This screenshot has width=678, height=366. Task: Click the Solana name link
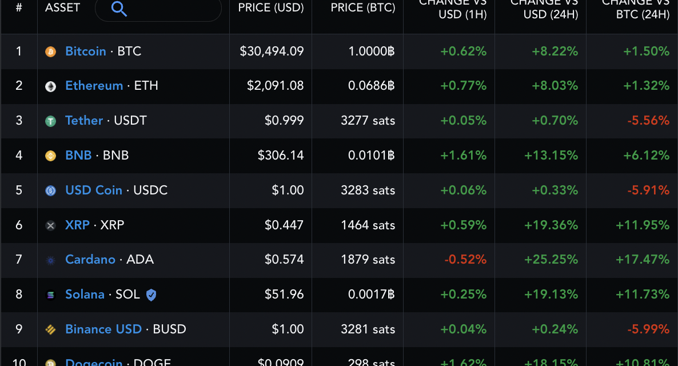(85, 295)
